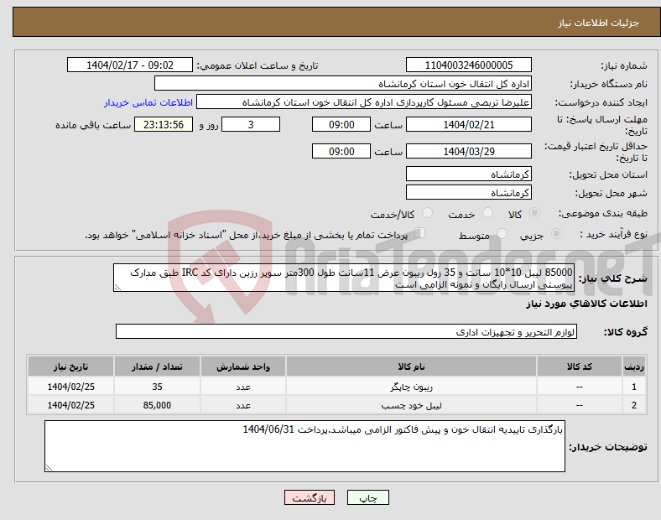Click the date cell in ریبون چاپگر row

pyautogui.click(x=70, y=387)
